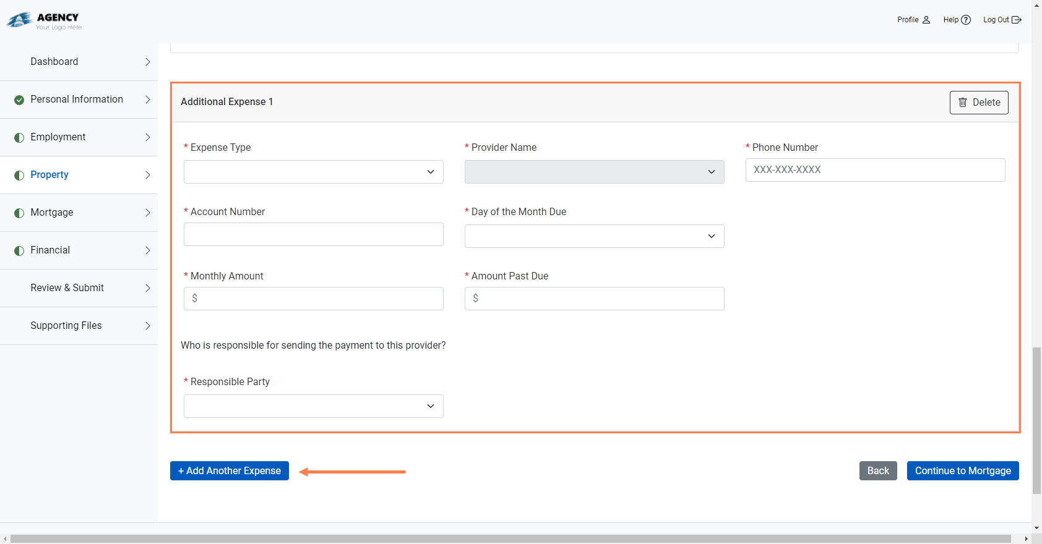Click the Financial half-complete status icon

[19, 250]
